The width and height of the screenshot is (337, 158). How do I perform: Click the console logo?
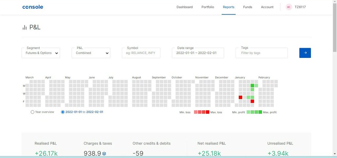pyautogui.click(x=33, y=7)
